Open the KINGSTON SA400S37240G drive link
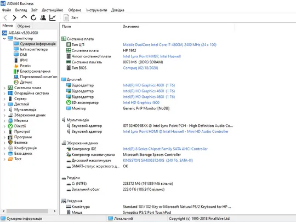Image resolution: width=296 pixels, height=222 pixels. (x=158, y=160)
